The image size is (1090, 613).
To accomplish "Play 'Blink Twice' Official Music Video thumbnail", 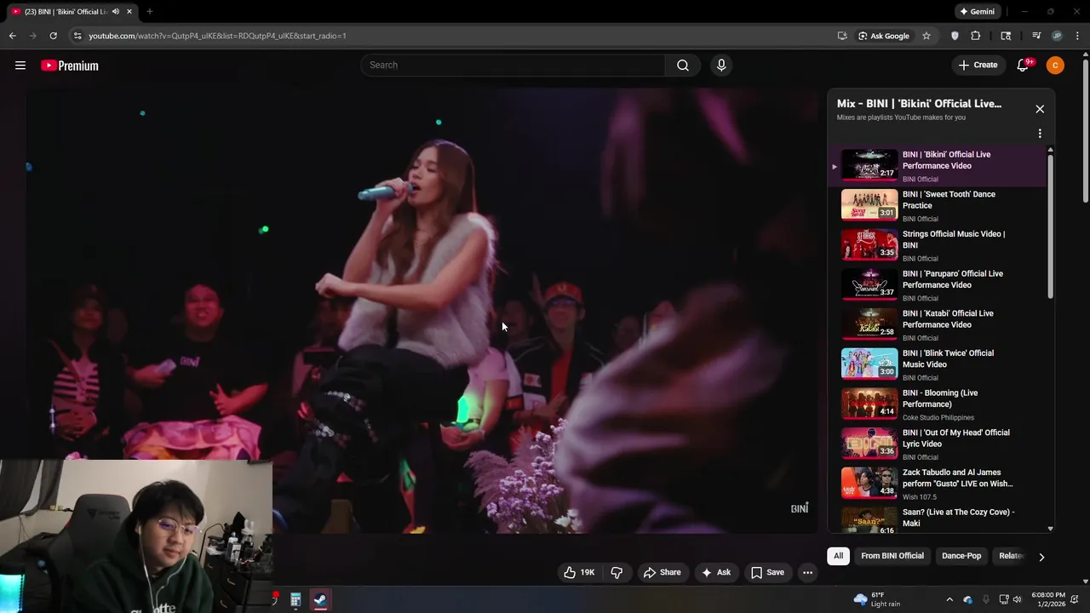I will tap(869, 364).
